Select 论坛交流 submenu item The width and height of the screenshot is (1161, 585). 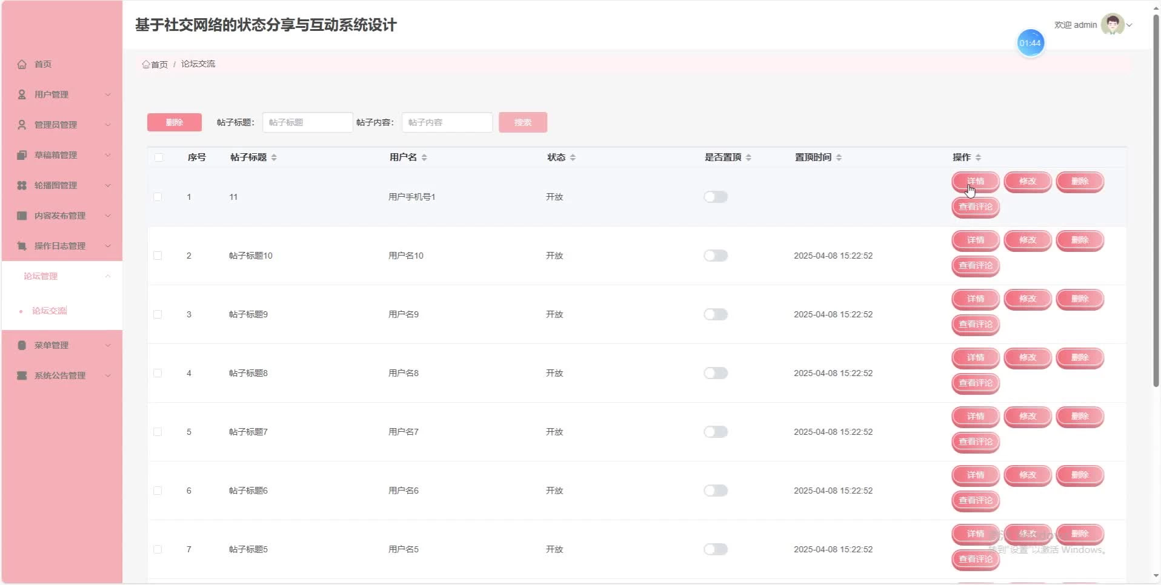tap(50, 311)
